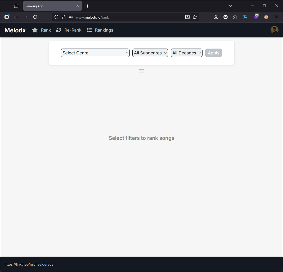Show list of all open tabs

(x=230, y=6)
